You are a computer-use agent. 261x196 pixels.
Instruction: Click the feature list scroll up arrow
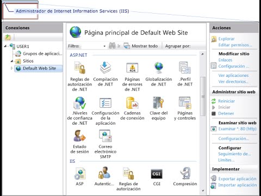[203, 54]
